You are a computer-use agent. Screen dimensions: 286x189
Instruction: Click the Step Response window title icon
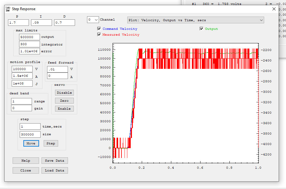click(x=8, y=9)
